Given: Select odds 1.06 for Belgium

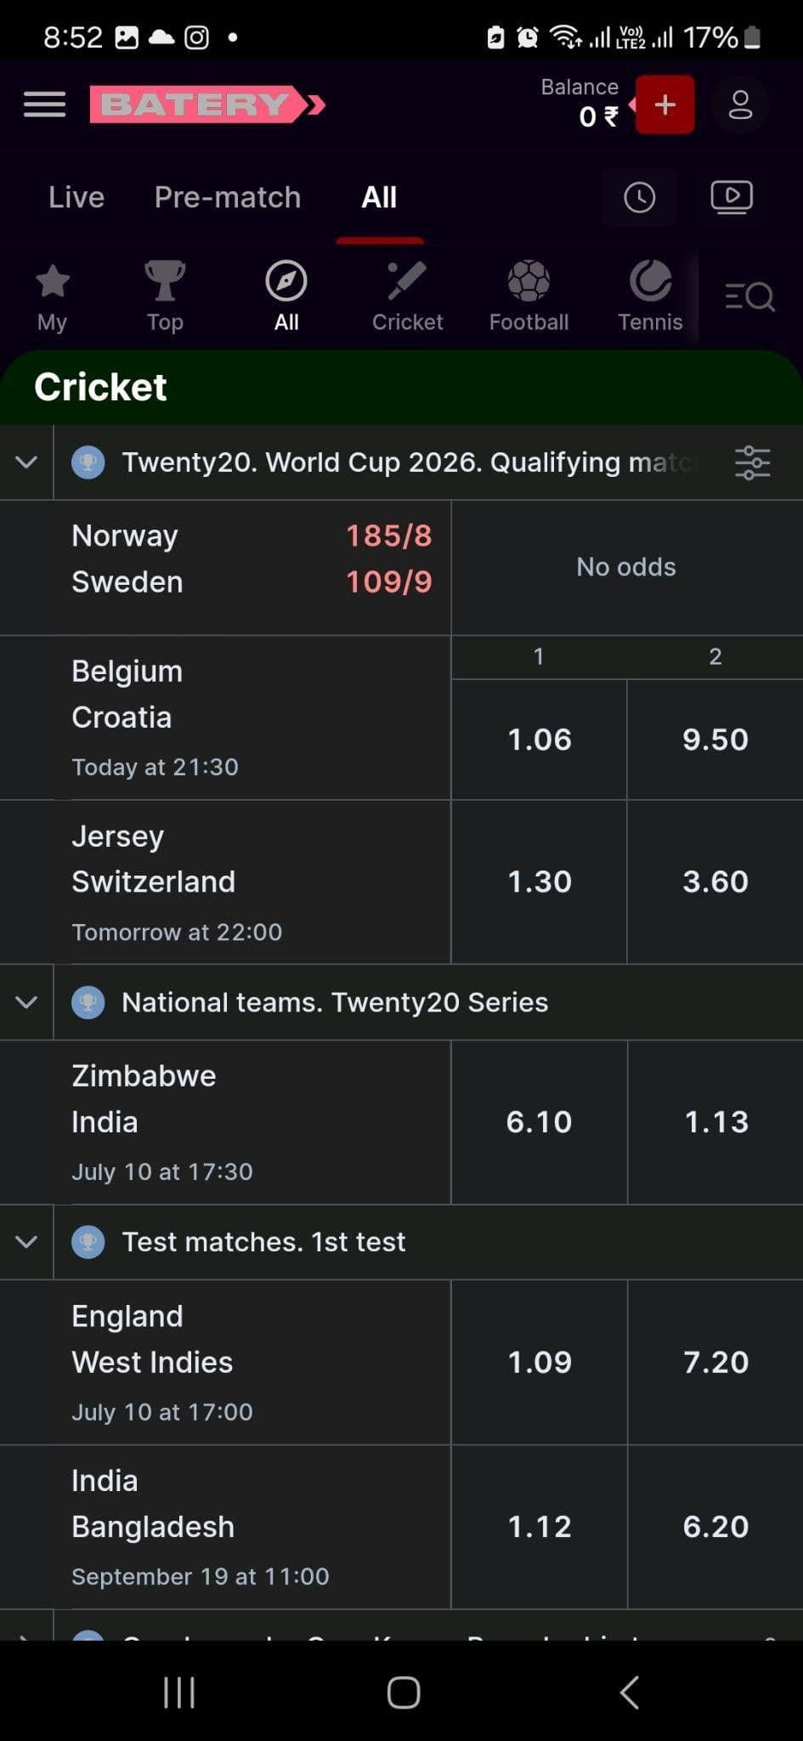Looking at the screenshot, I should pyautogui.click(x=539, y=739).
